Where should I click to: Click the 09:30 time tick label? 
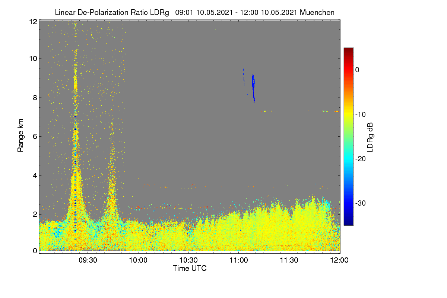click(x=88, y=260)
